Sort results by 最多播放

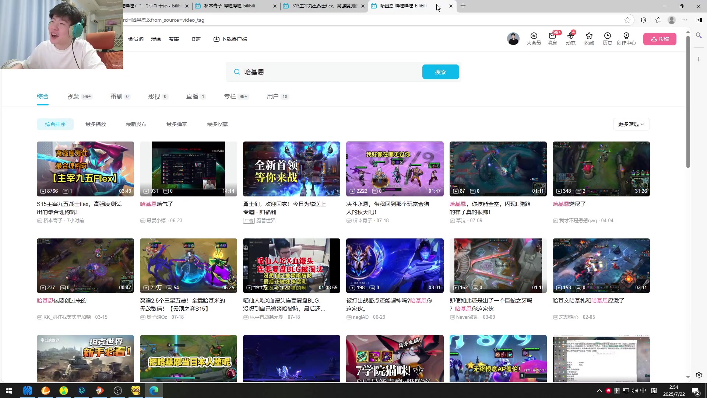(x=96, y=124)
